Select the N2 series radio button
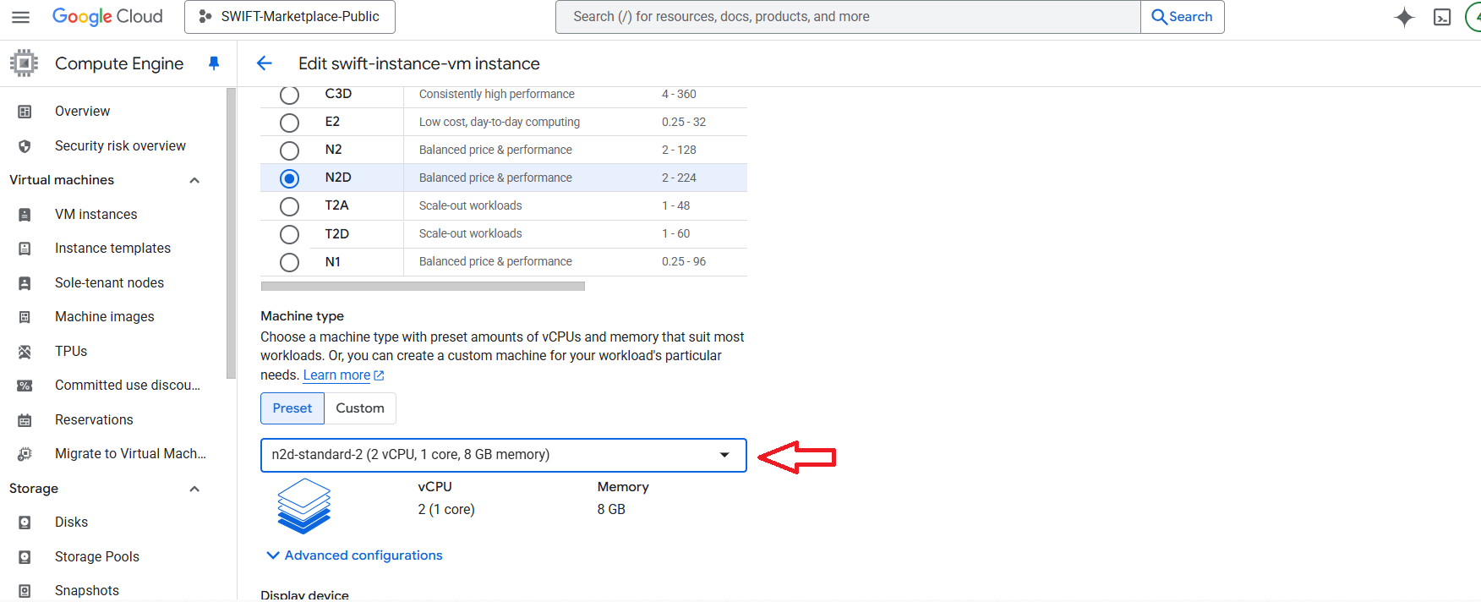The width and height of the screenshot is (1481, 602). pos(289,150)
